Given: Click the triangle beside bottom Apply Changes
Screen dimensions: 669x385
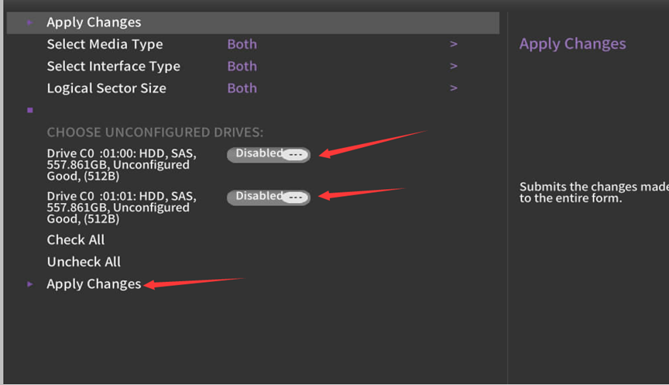Looking at the screenshot, I should pyautogui.click(x=30, y=284).
